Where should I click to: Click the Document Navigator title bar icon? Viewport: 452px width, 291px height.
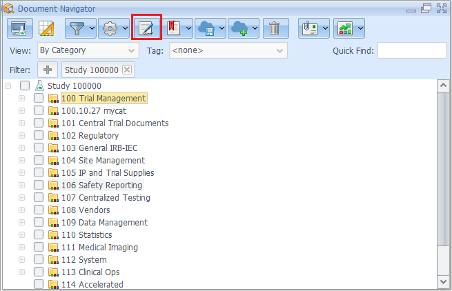pos(9,9)
